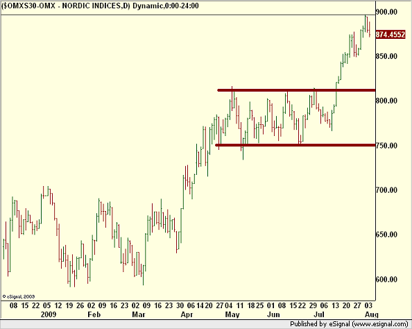Click the 750.00 price axis label

(386, 146)
